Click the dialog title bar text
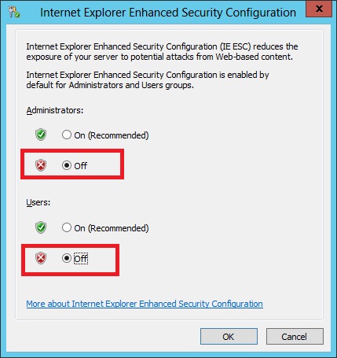 tap(168, 13)
